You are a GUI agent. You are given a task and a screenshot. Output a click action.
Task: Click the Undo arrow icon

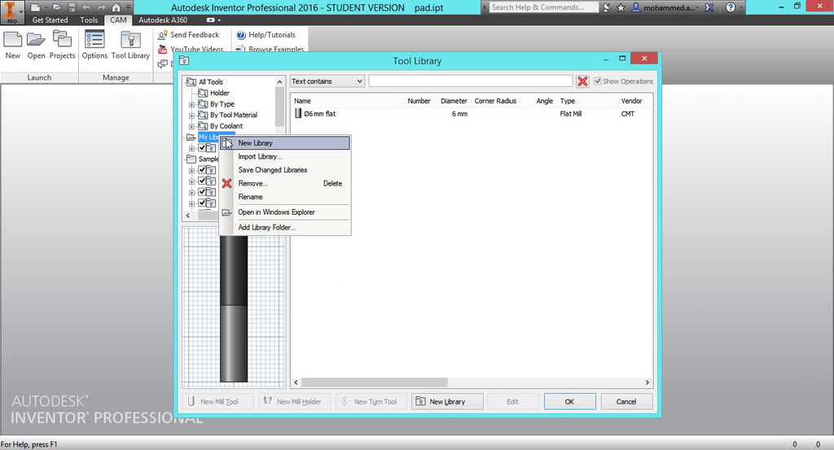[86, 7]
